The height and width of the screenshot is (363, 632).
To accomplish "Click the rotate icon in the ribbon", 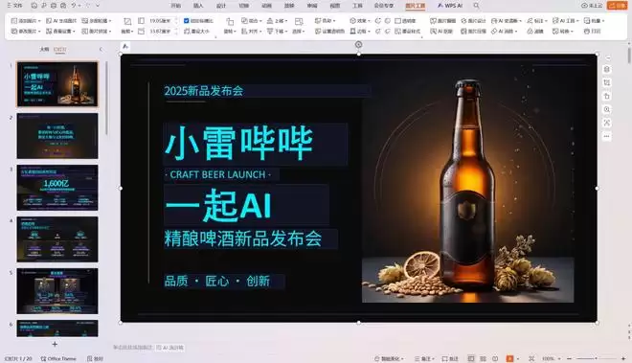I will click(230, 21).
